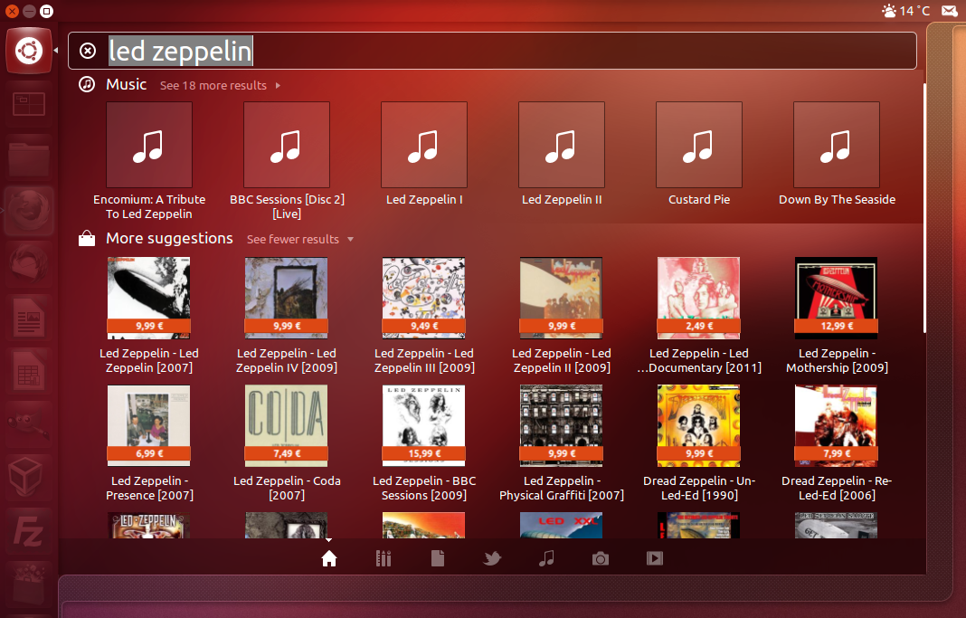This screenshot has height=618, width=966.
Task: Clear the search with the X icon
Action: pyautogui.click(x=88, y=51)
